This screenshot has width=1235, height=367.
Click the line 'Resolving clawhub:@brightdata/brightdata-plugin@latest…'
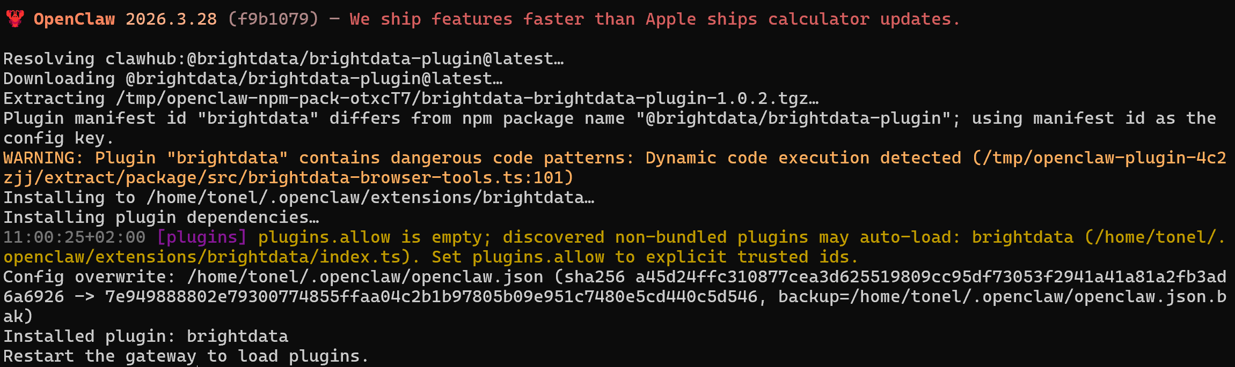click(284, 58)
